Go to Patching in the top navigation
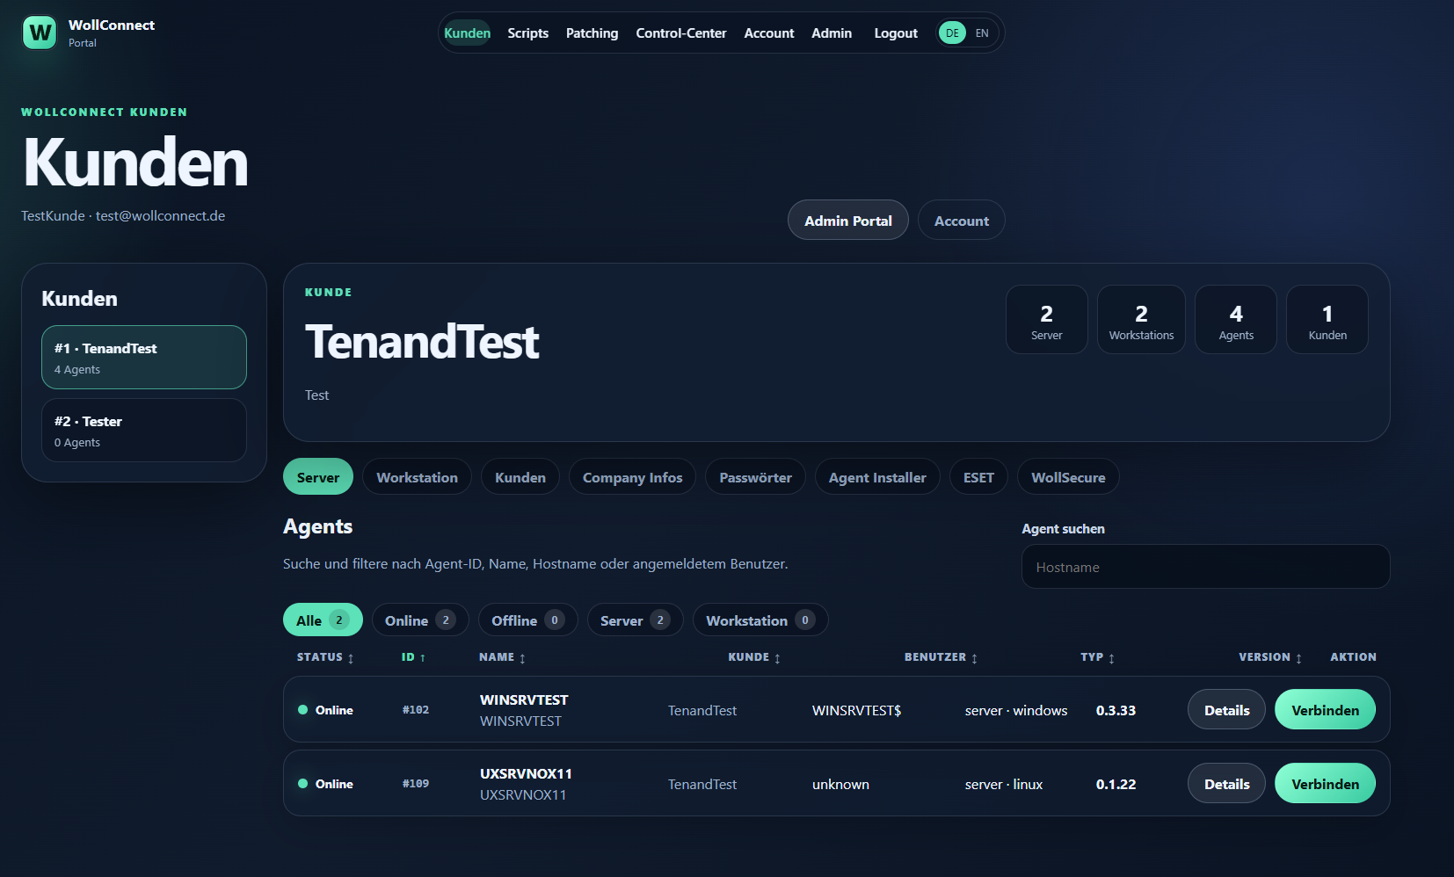Image resolution: width=1454 pixels, height=877 pixels. (592, 33)
